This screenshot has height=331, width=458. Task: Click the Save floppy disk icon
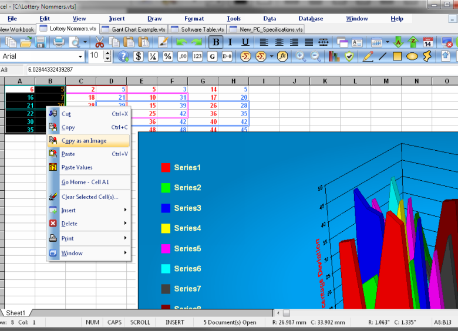coord(41,42)
